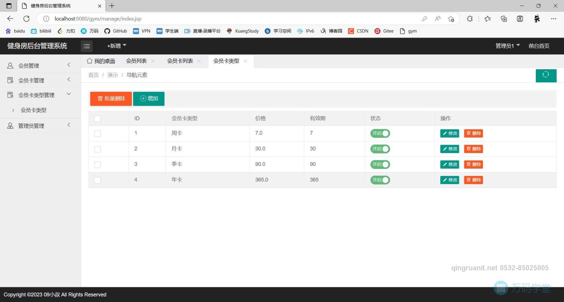Switch to the 会员列表 tab
The width and height of the screenshot is (564, 302).
click(x=136, y=61)
